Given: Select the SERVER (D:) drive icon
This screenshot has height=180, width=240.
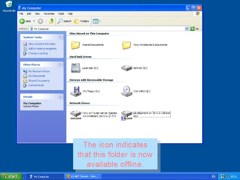Looking at the screenshot, I should pyautogui.click(x=127, y=68).
